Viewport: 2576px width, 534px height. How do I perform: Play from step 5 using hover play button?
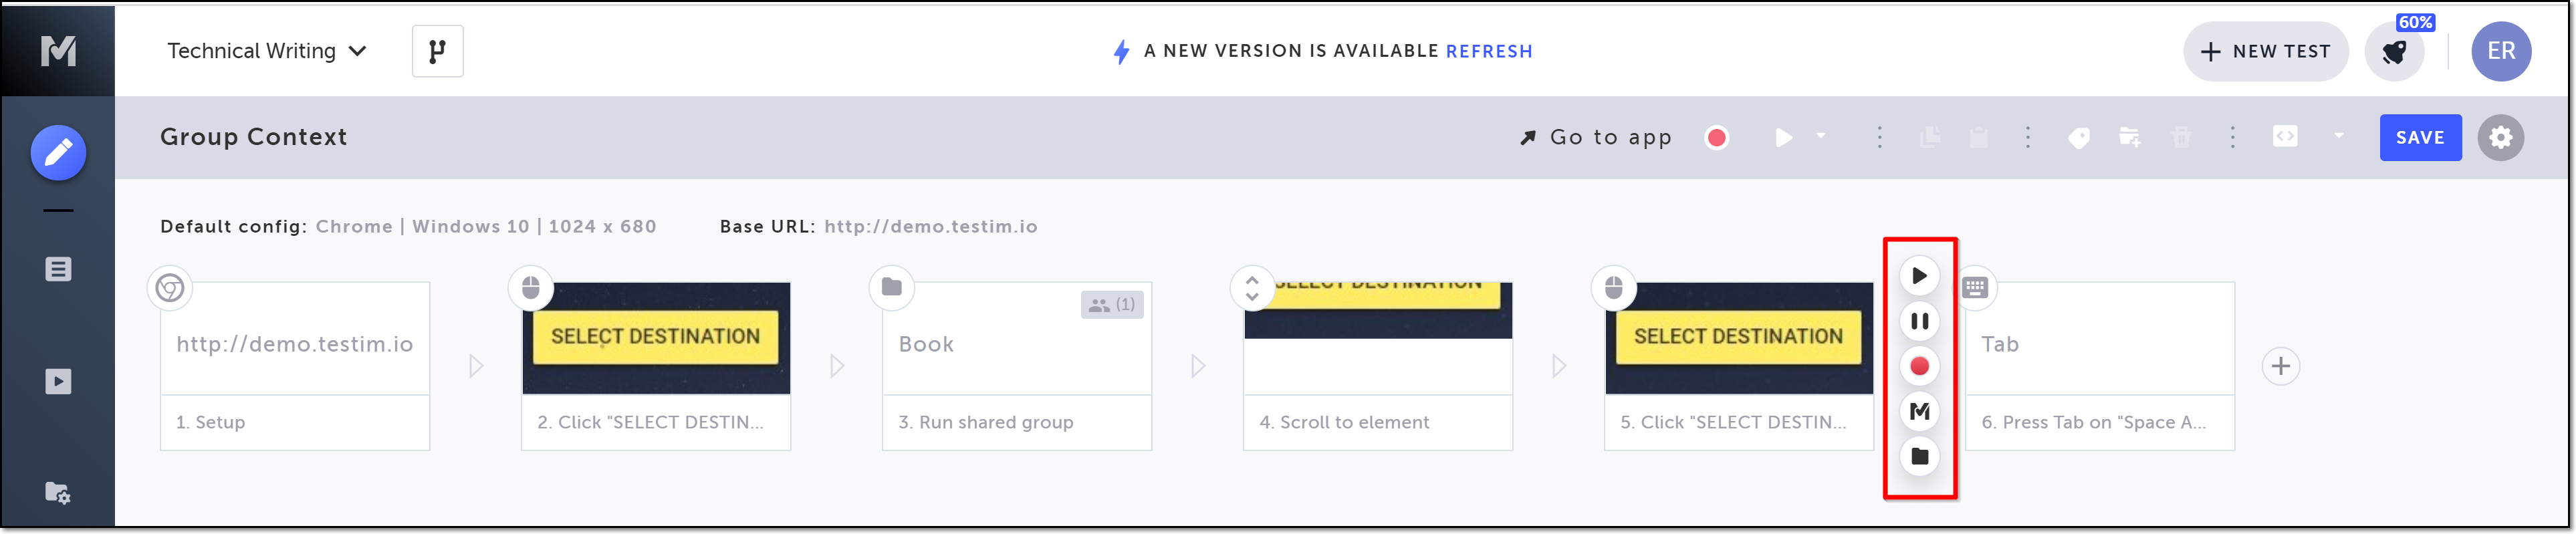[x=1919, y=276]
